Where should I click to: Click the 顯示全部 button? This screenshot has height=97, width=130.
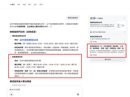click(x=108, y=60)
